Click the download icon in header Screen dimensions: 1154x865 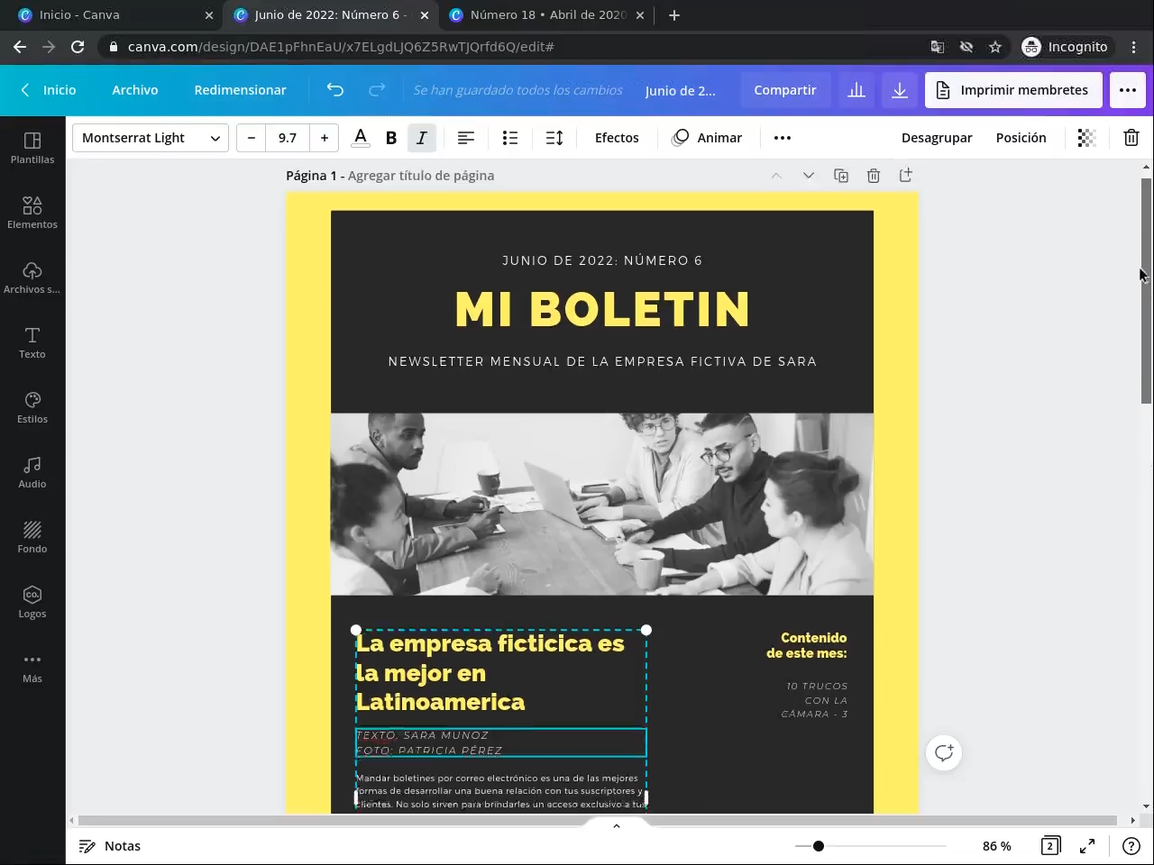click(x=900, y=90)
